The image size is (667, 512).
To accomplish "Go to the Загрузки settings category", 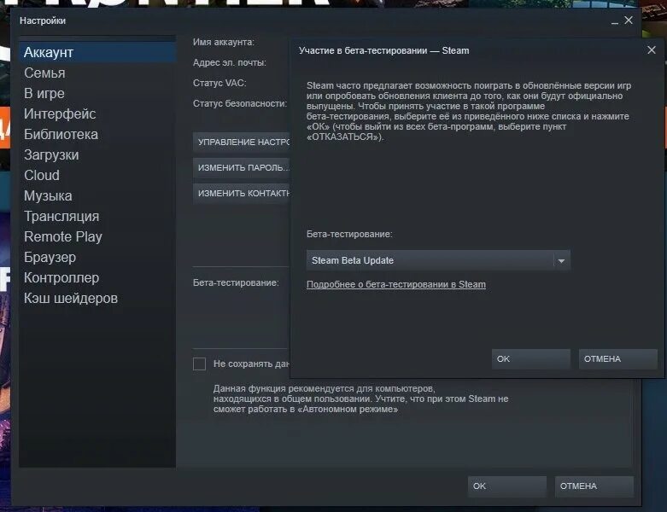I will tap(97, 154).
